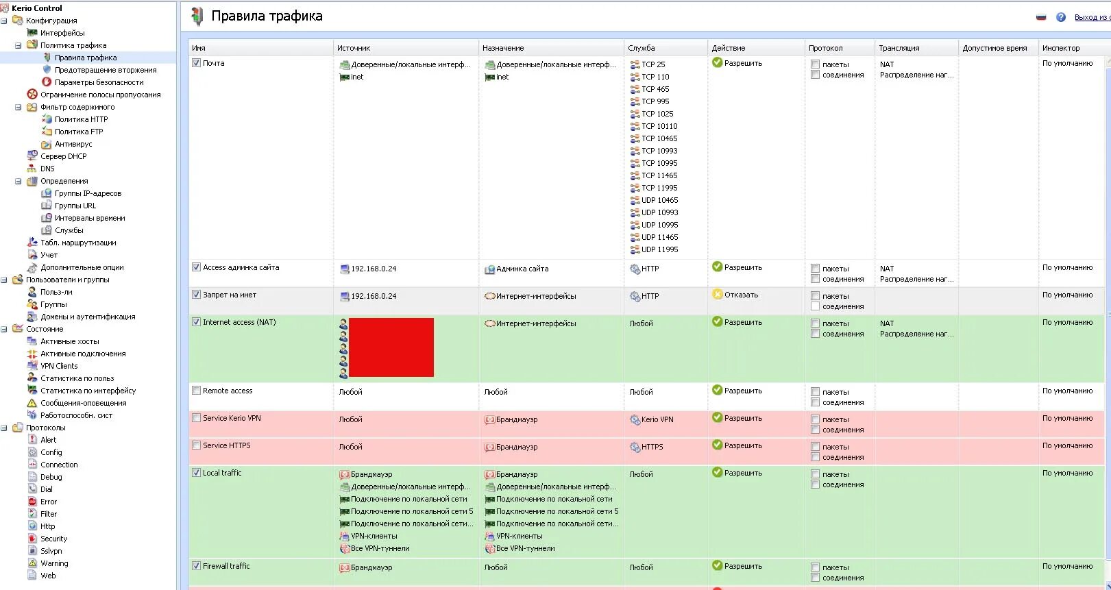Image resolution: width=1111 pixels, height=590 pixels.
Task: Click the Активные хосты icon
Action: (32, 341)
